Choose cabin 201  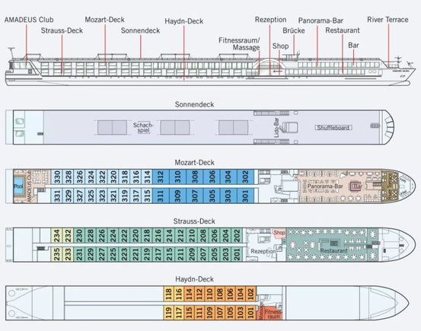point(237,254)
